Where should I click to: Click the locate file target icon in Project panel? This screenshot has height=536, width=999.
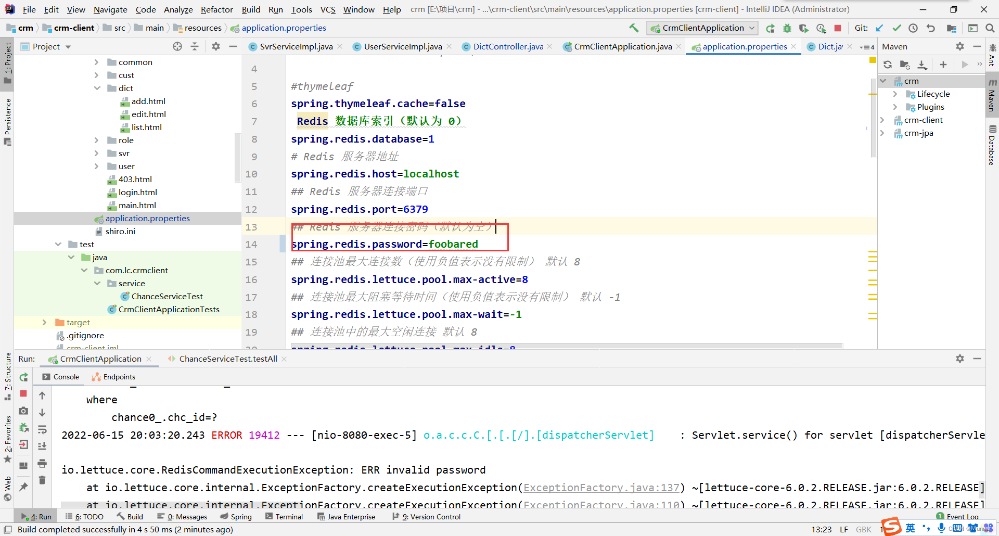pos(177,46)
